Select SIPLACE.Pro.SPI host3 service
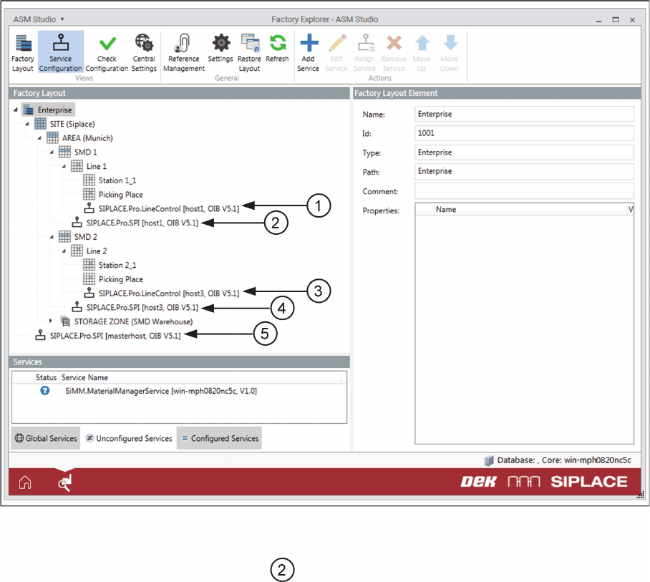The image size is (650, 582). point(142,307)
